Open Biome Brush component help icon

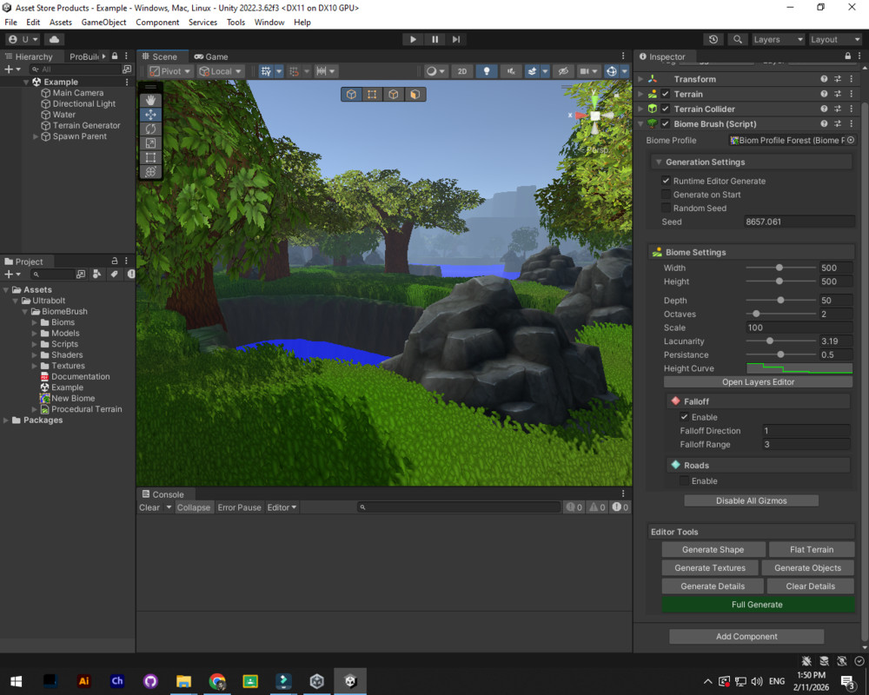[x=824, y=123]
